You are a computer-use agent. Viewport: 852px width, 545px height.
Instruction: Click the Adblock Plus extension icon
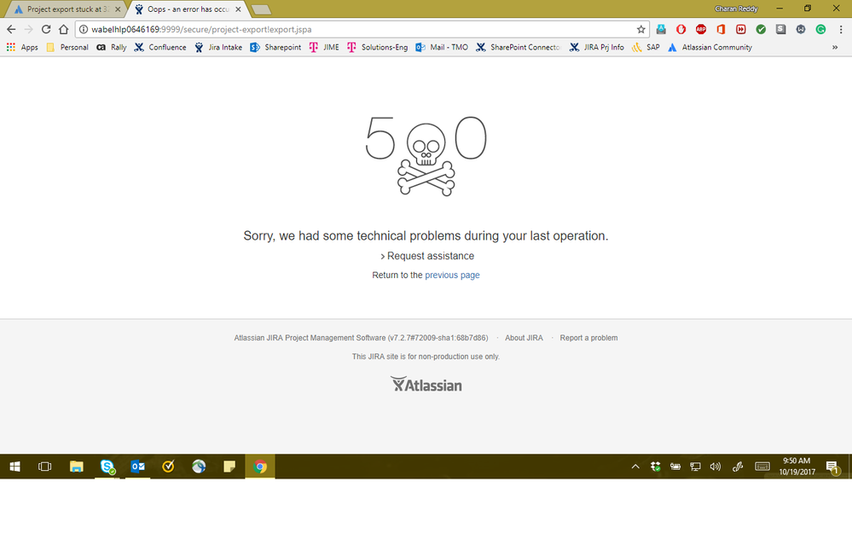click(701, 29)
